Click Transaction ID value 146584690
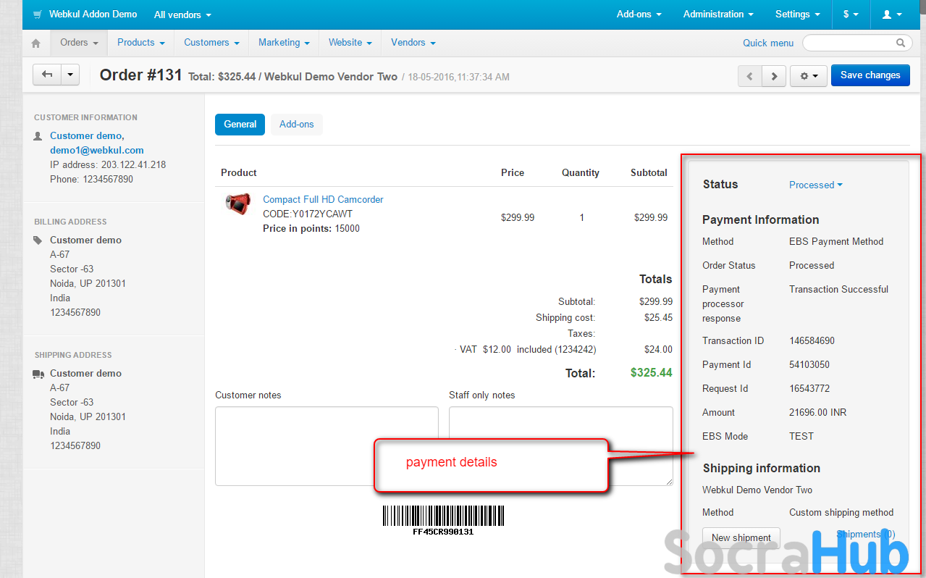Image resolution: width=926 pixels, height=578 pixels. 812,340
